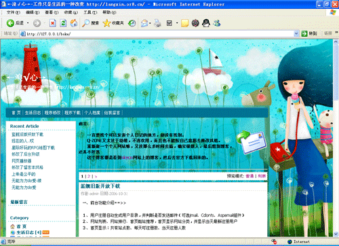This screenshot has height=246, width=339.
Task: Click the Windows flag logo
Action: pos(333,12)
